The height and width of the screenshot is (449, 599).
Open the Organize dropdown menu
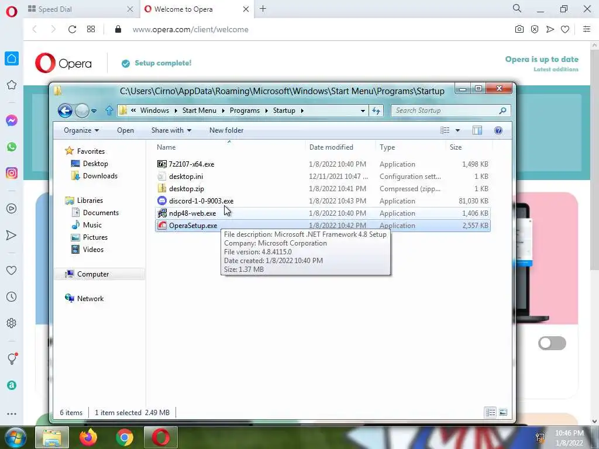(x=81, y=130)
